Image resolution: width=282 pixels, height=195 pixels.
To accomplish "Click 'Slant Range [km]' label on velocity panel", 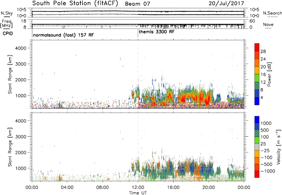I will (10, 147).
